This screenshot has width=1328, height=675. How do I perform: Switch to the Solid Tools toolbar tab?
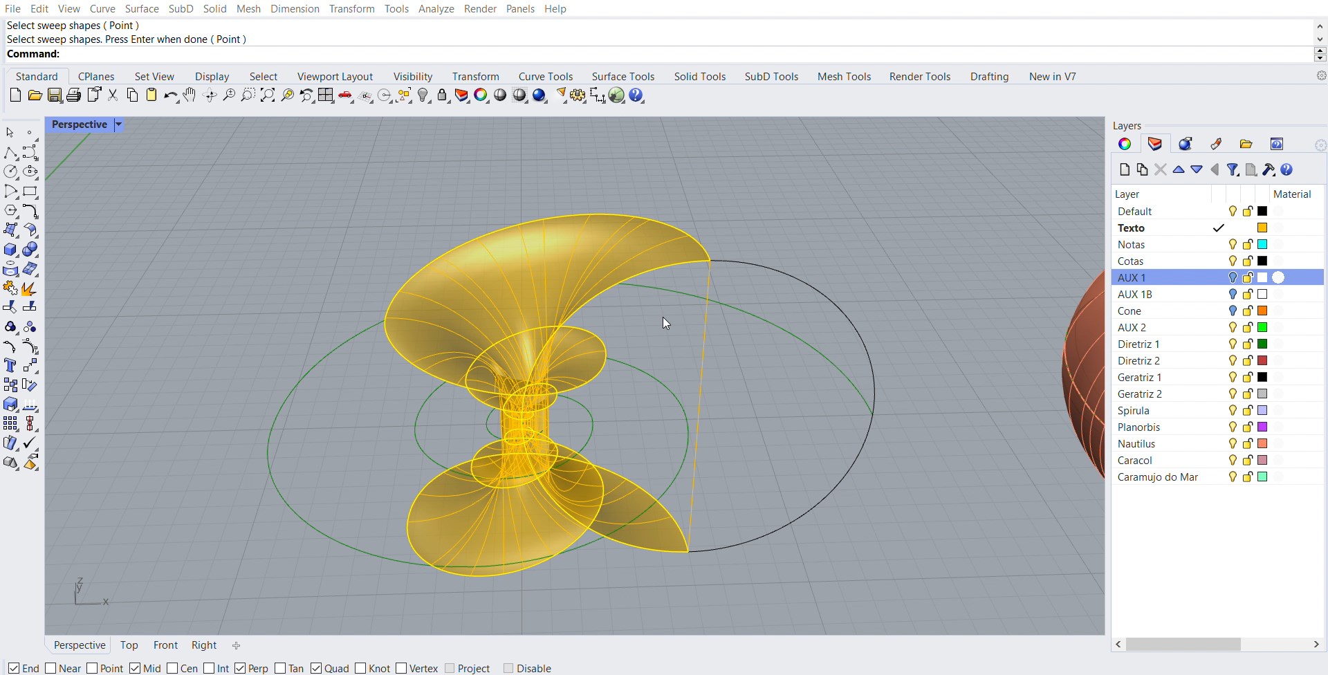pos(700,76)
